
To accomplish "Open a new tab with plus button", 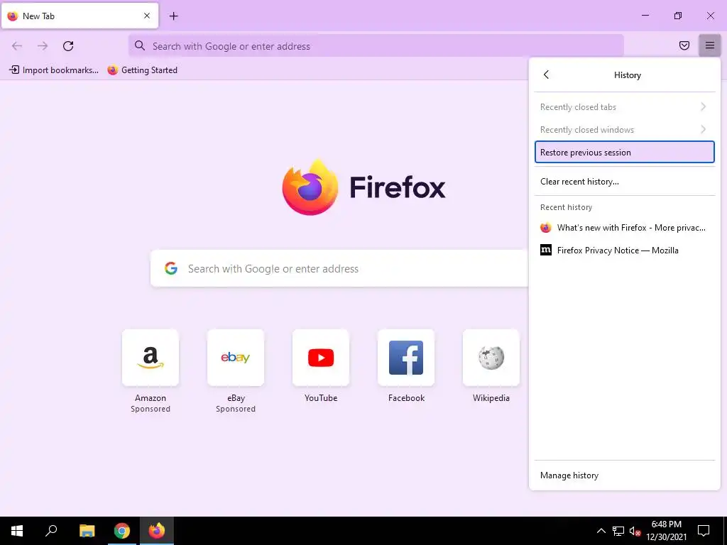I will tap(173, 16).
